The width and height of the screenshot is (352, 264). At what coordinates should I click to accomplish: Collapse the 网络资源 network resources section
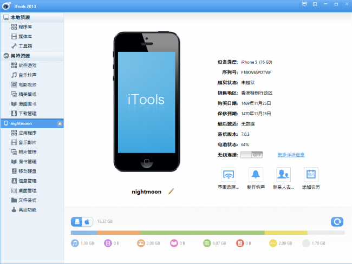(32, 56)
